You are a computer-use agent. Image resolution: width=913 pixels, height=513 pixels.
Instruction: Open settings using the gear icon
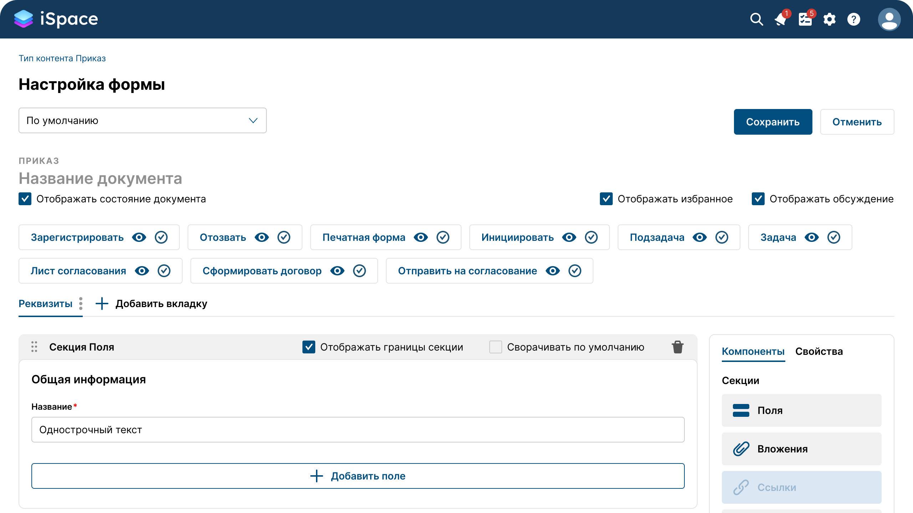pos(830,20)
